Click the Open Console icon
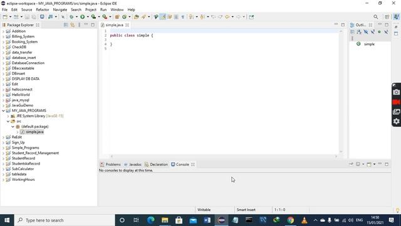Viewport: 401px width, 226px height. pos(369,164)
